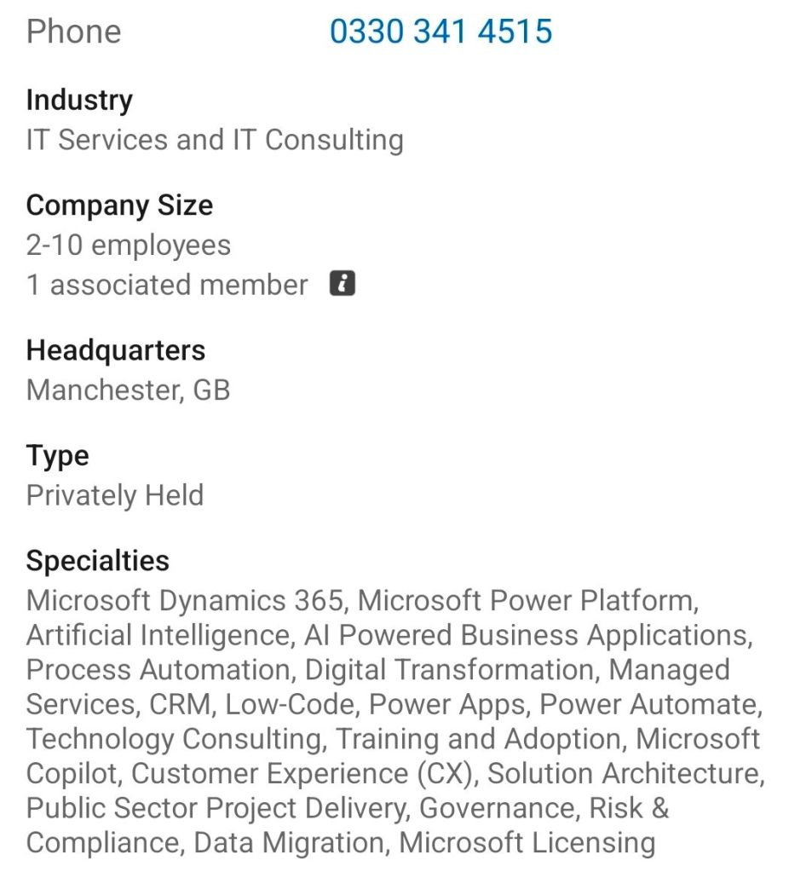Screen dimensions: 812x872
Task: Tap the "2-10 employees" value
Action: tap(129, 245)
